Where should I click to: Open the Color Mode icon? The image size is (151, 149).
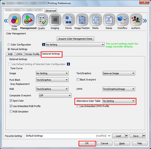[x=15, y=20]
